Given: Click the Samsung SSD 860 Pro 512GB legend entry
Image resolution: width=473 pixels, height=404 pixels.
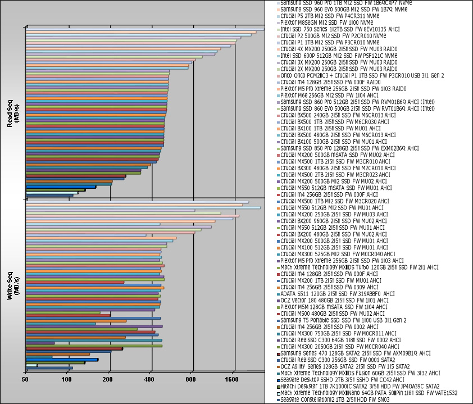Looking at the screenshot, I should [357, 102].
